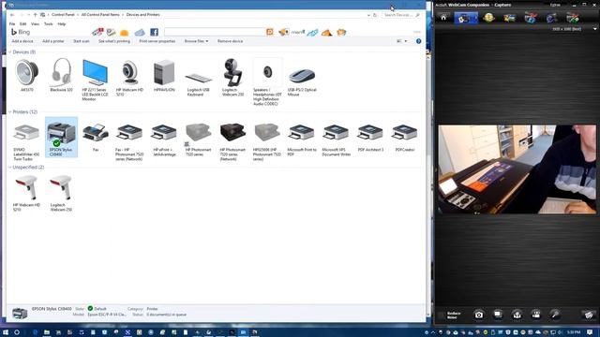This screenshot has width=600, height=337.
Task: Open the wrench settings icon in WebCam Companion
Action: tap(555, 315)
